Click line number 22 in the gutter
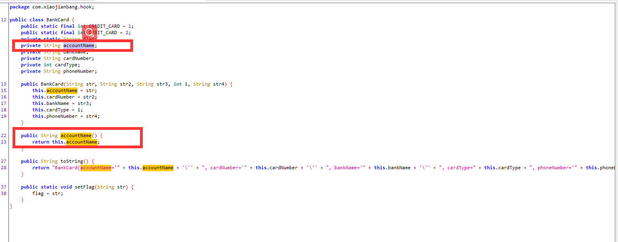This screenshot has width=618, height=242. 4,135
